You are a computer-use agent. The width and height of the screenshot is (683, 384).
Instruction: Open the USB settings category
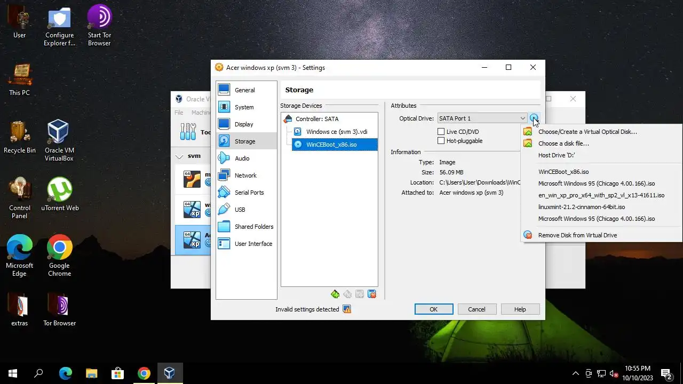(246, 210)
